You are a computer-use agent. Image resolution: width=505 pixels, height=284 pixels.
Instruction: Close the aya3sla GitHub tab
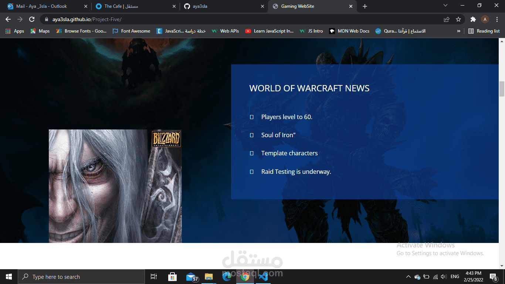(262, 6)
